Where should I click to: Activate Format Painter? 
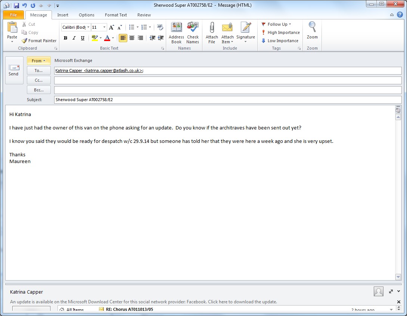click(x=39, y=41)
